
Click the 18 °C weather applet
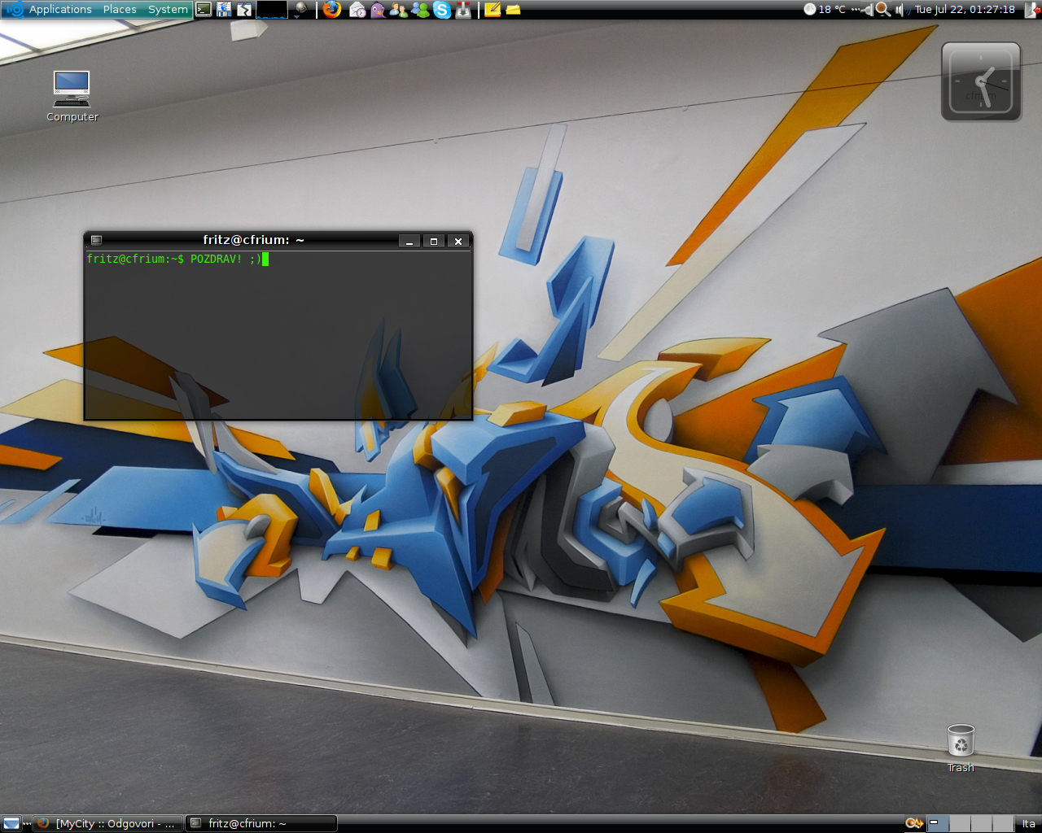[825, 10]
